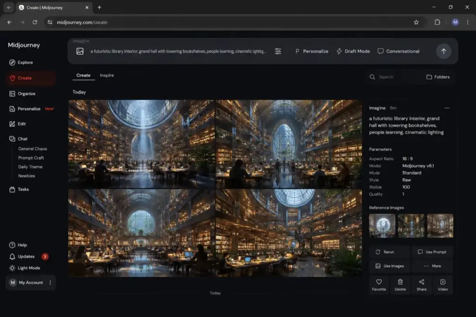Click the Midjourney v6.1 model value

pos(418,166)
